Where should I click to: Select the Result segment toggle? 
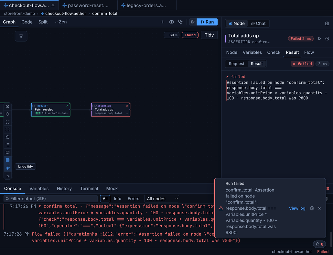pyautogui.click(x=257, y=64)
